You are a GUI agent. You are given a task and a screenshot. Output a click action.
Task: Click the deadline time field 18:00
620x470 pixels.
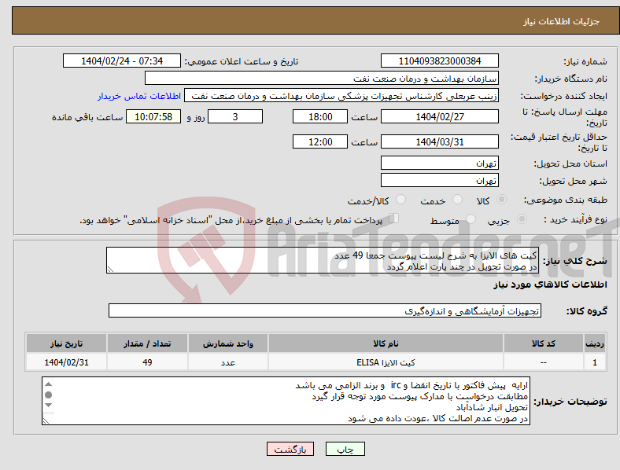point(320,116)
